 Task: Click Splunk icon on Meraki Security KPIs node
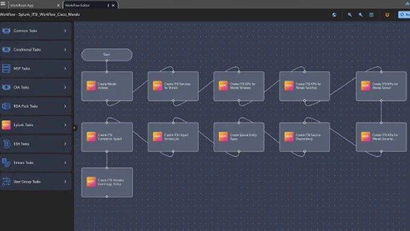point(365,136)
